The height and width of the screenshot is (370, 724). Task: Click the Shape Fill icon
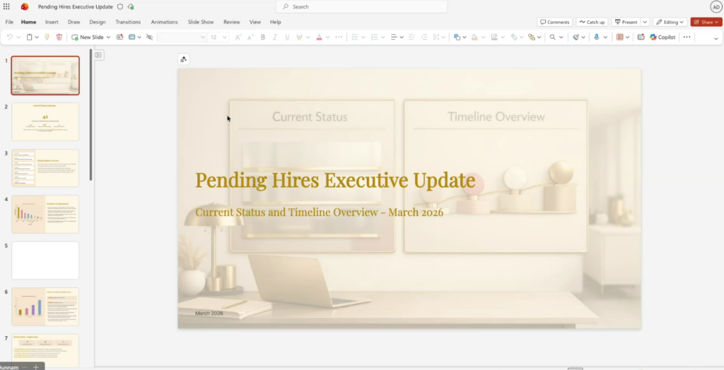(474, 37)
